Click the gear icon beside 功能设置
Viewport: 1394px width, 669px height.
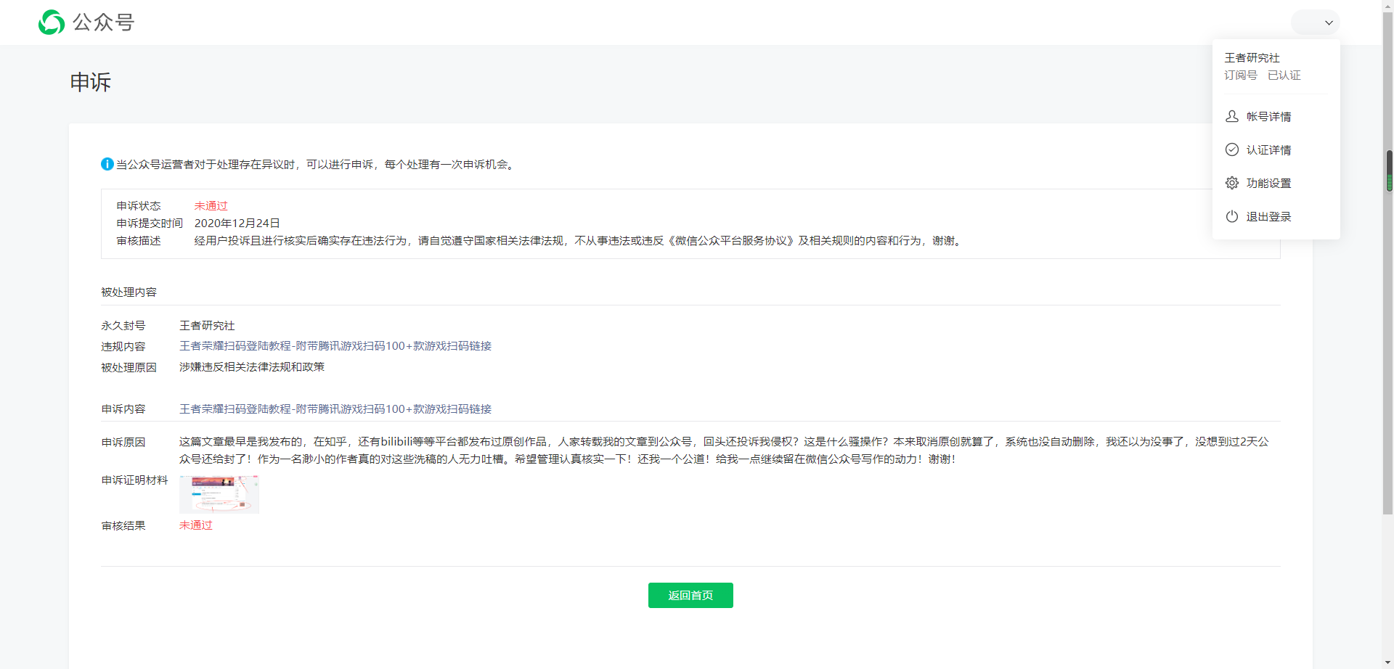click(1232, 183)
